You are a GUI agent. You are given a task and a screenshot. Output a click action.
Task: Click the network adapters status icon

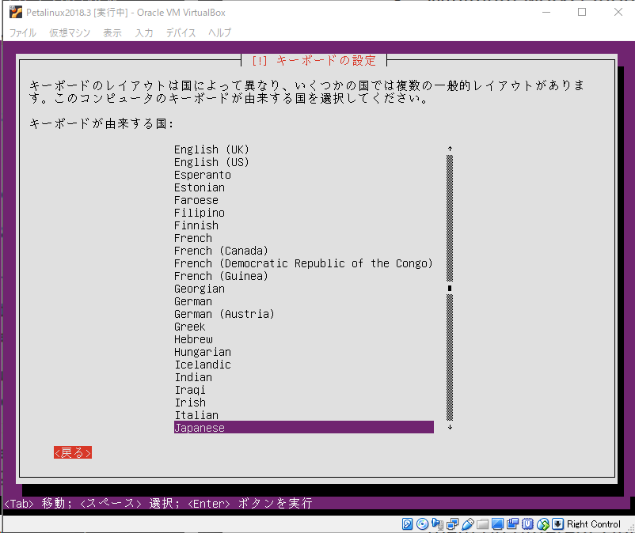click(x=451, y=524)
